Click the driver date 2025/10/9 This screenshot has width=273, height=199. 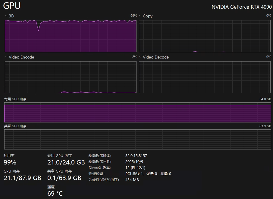tap(133, 162)
